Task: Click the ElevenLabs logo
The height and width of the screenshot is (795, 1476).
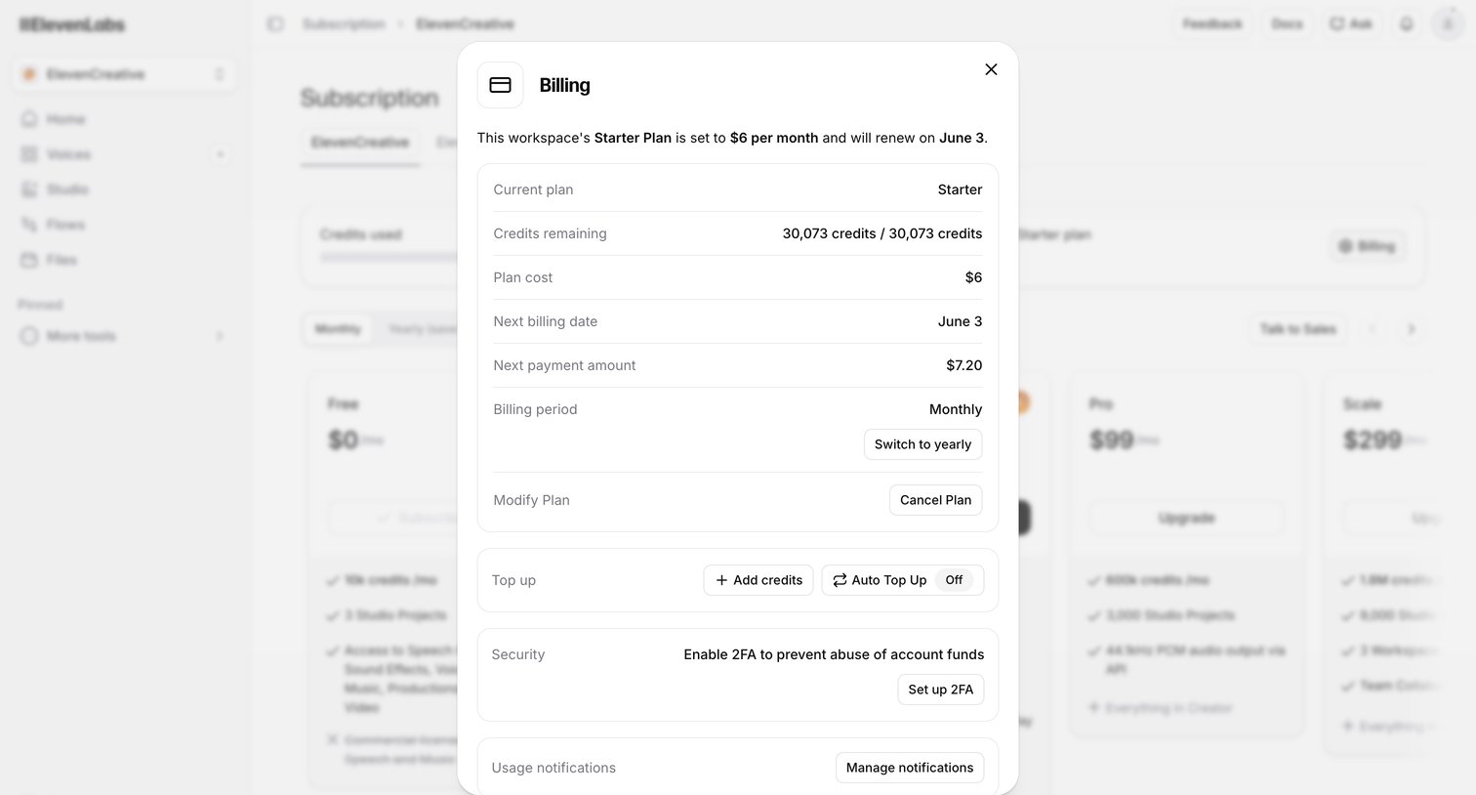Action: click(x=73, y=24)
